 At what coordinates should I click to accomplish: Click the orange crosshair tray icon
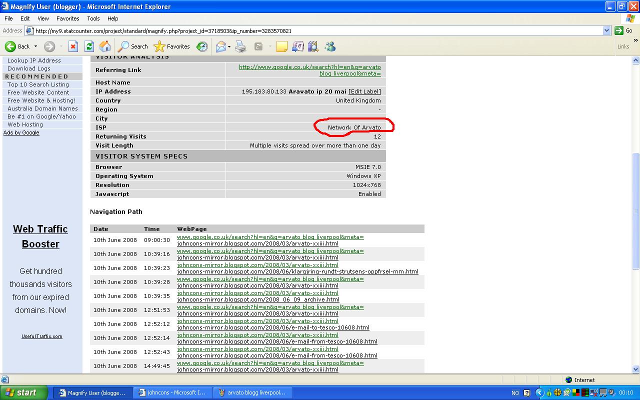pyautogui.click(x=557, y=393)
